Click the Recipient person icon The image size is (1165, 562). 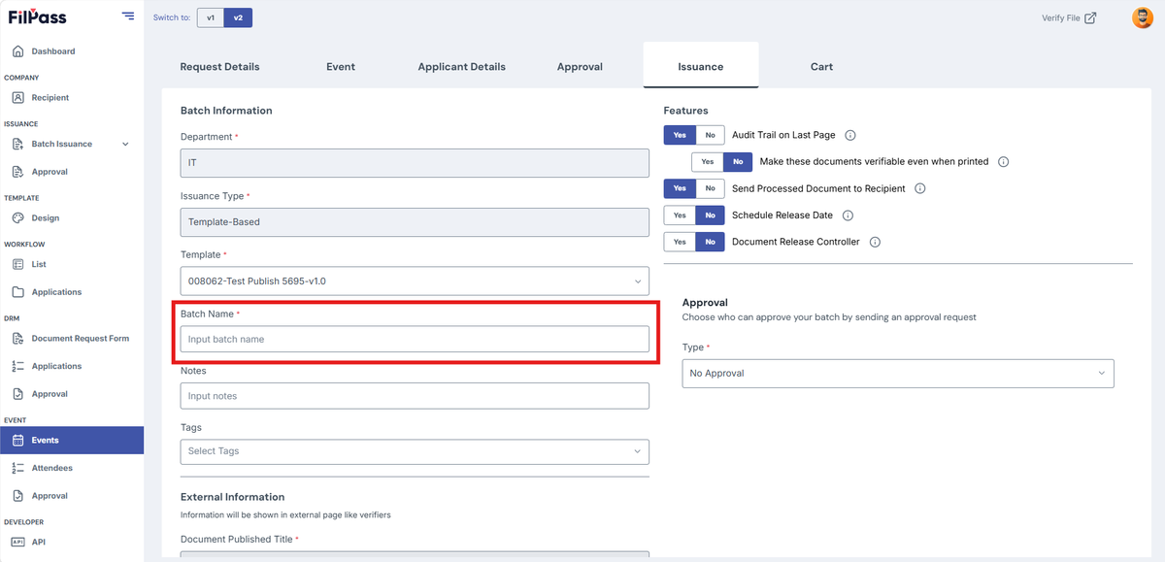click(x=17, y=98)
